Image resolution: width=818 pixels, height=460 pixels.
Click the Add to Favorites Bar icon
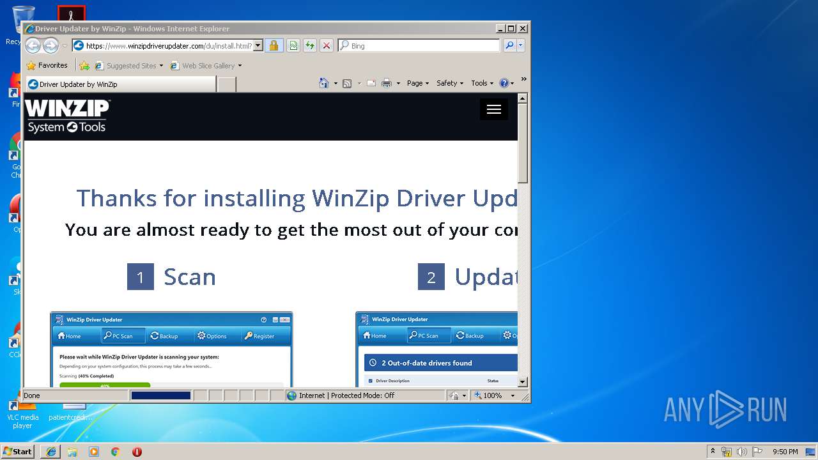(84, 65)
